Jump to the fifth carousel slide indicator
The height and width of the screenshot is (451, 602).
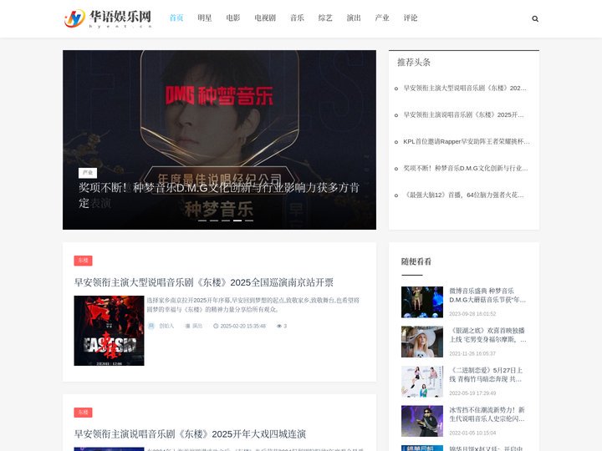coord(249,220)
